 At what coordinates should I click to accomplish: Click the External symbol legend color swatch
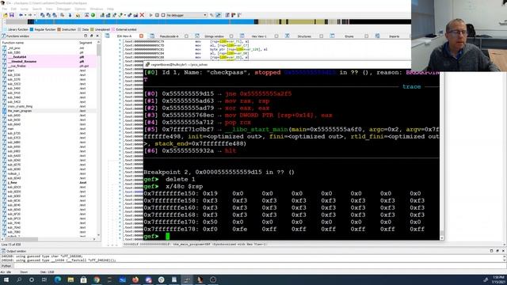click(113, 29)
